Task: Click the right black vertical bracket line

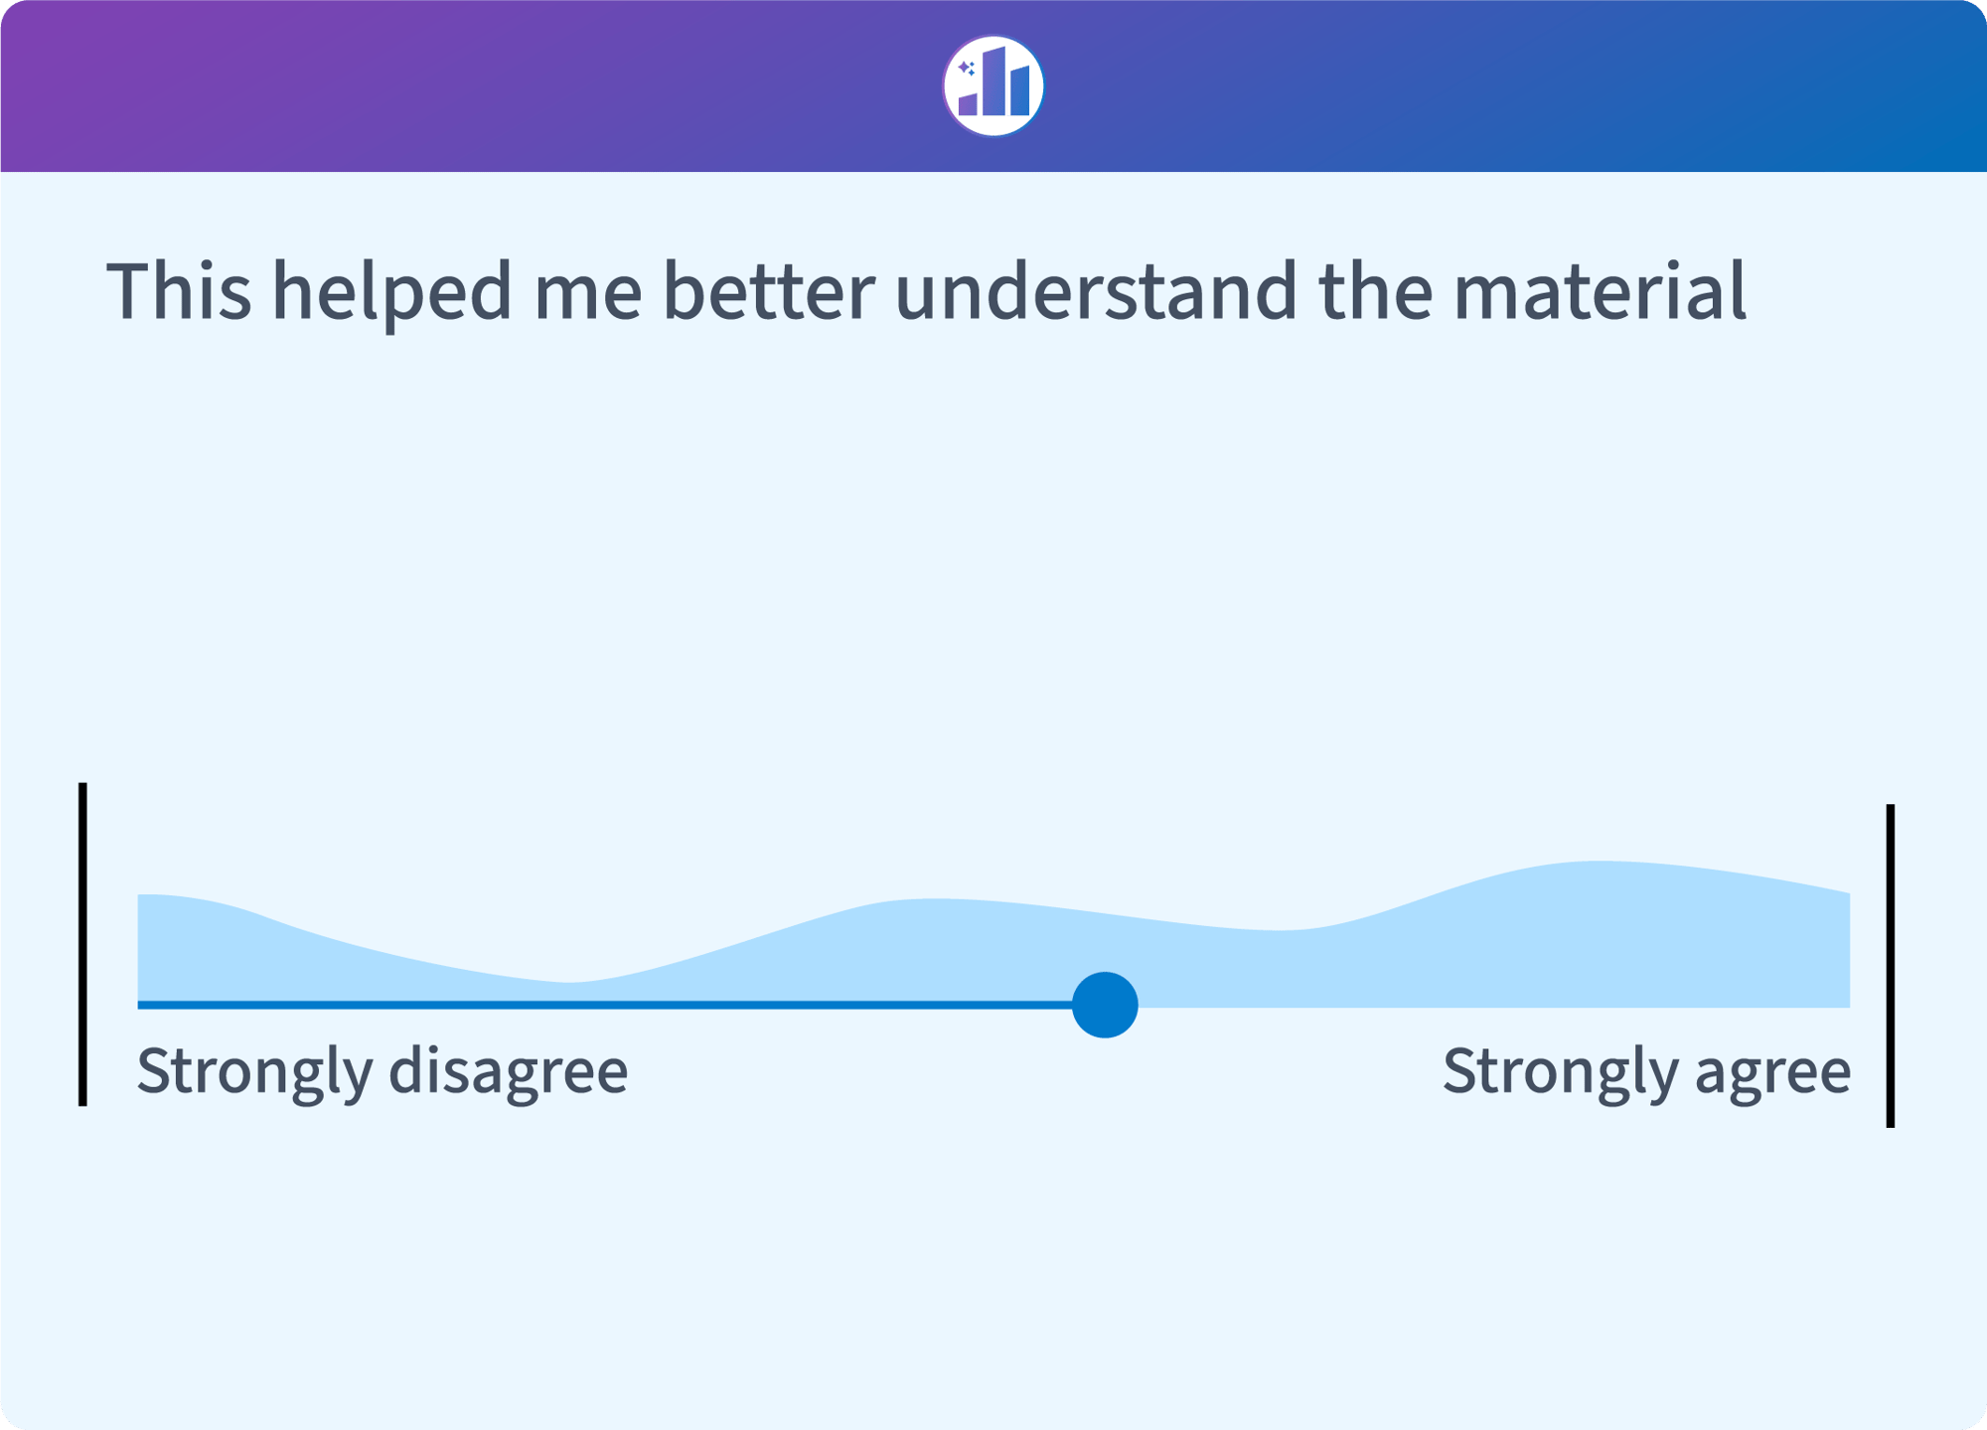Action: pyautogui.click(x=1890, y=965)
